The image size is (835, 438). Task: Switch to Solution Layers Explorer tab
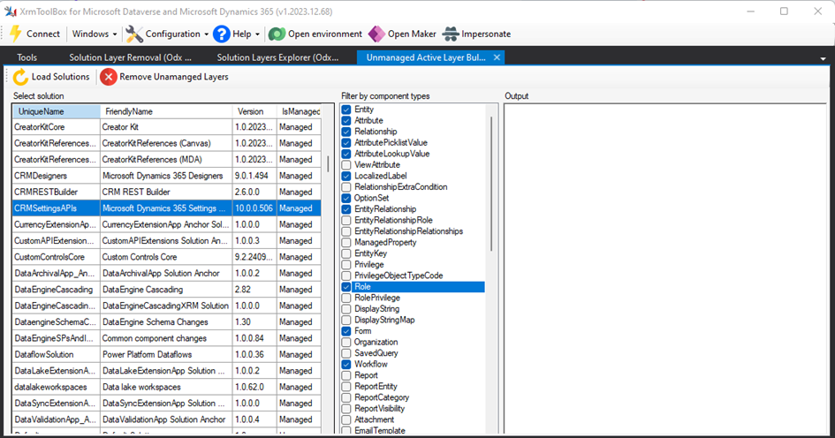278,57
